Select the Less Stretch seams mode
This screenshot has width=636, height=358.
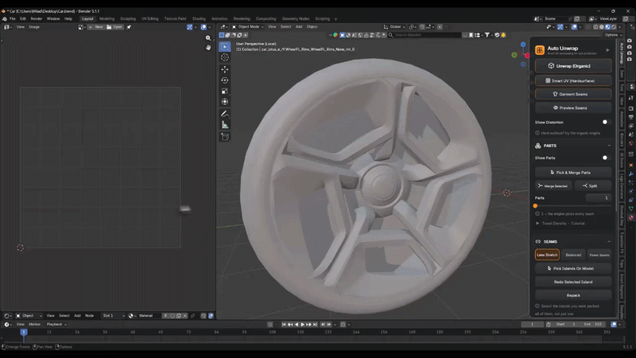(x=547, y=255)
